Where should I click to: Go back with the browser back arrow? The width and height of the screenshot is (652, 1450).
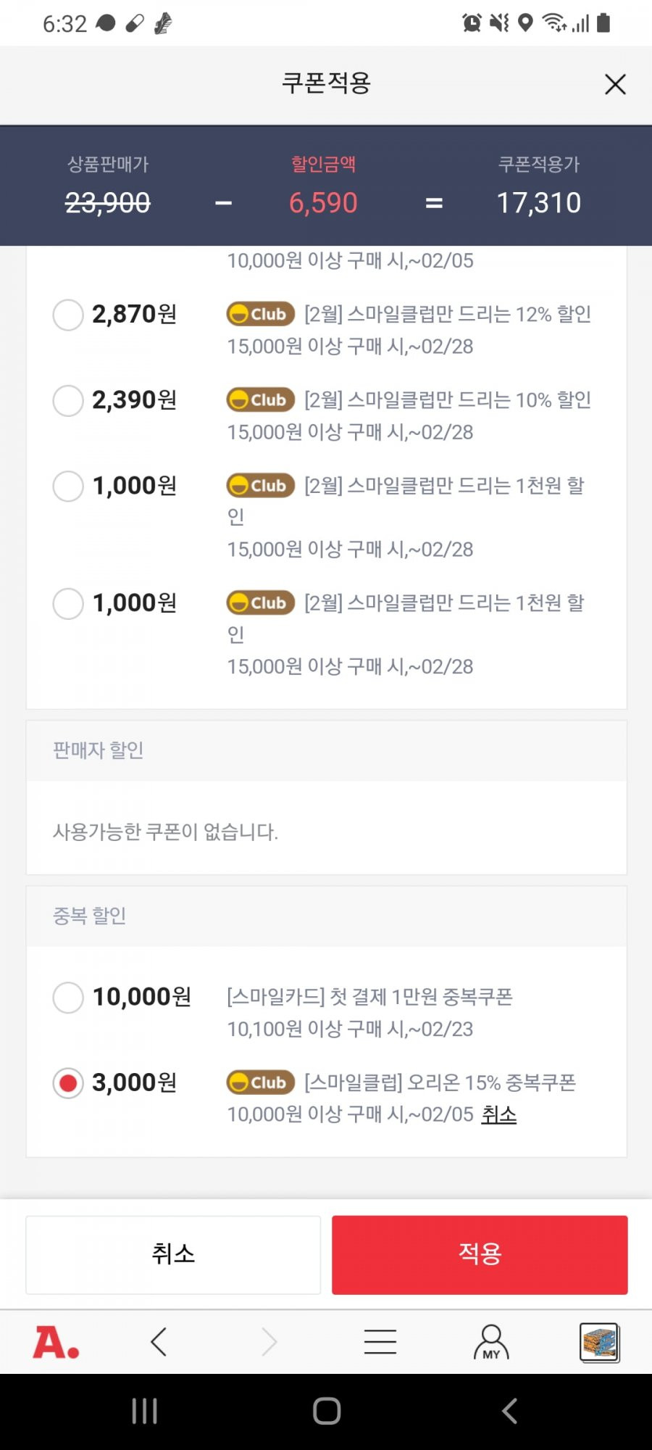[159, 1342]
